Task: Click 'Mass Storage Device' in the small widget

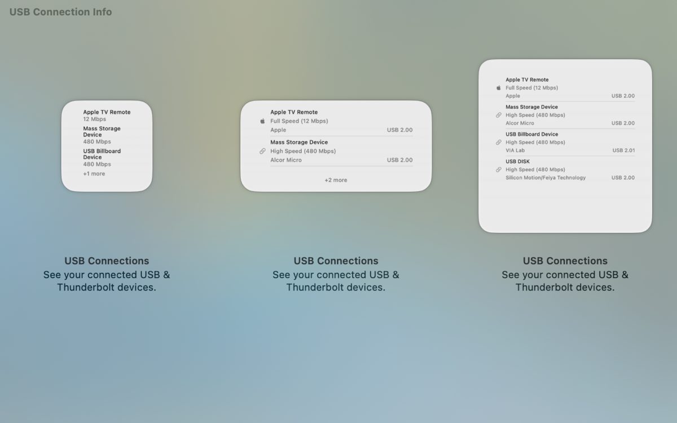Action: click(x=102, y=131)
